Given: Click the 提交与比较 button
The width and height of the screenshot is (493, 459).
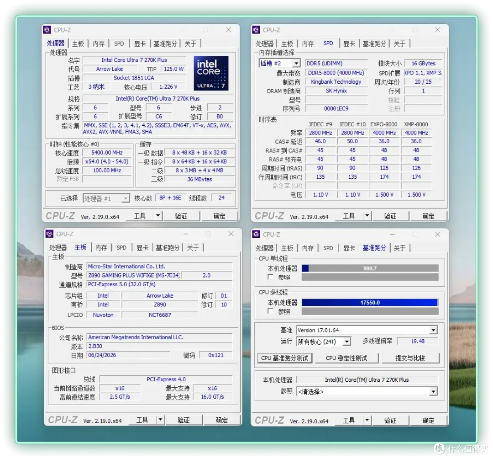Looking at the screenshot, I should point(410,358).
